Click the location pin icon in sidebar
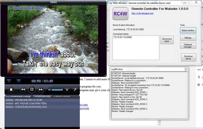 [x=199, y=77]
